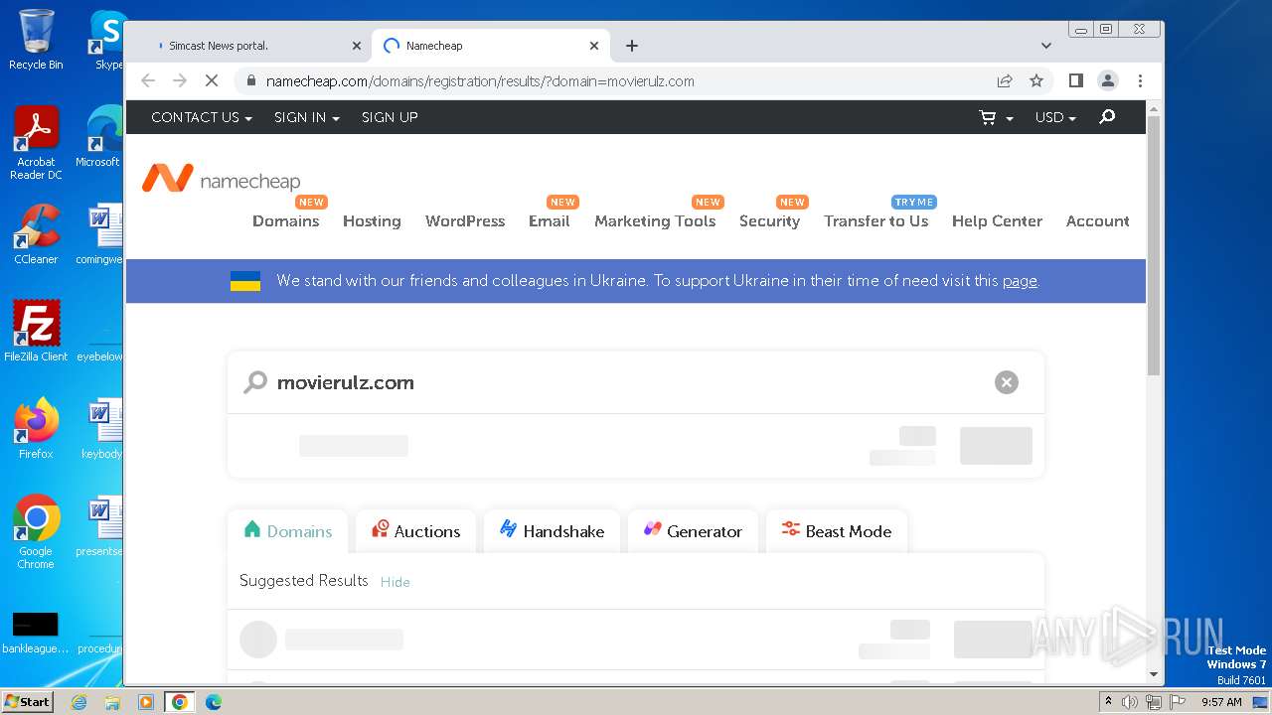Viewport: 1272px width, 715px height.
Task: Go to the SIGN UP page
Action: [390, 117]
